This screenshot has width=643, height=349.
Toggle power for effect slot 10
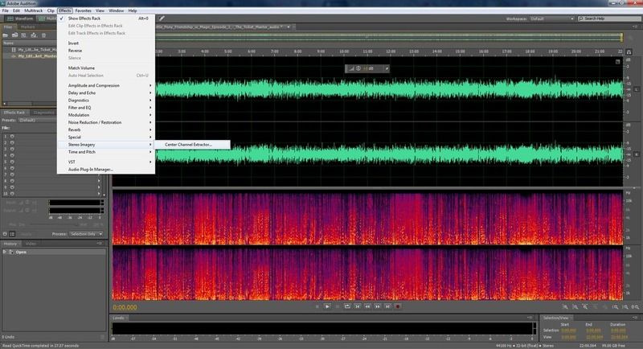(x=12, y=194)
